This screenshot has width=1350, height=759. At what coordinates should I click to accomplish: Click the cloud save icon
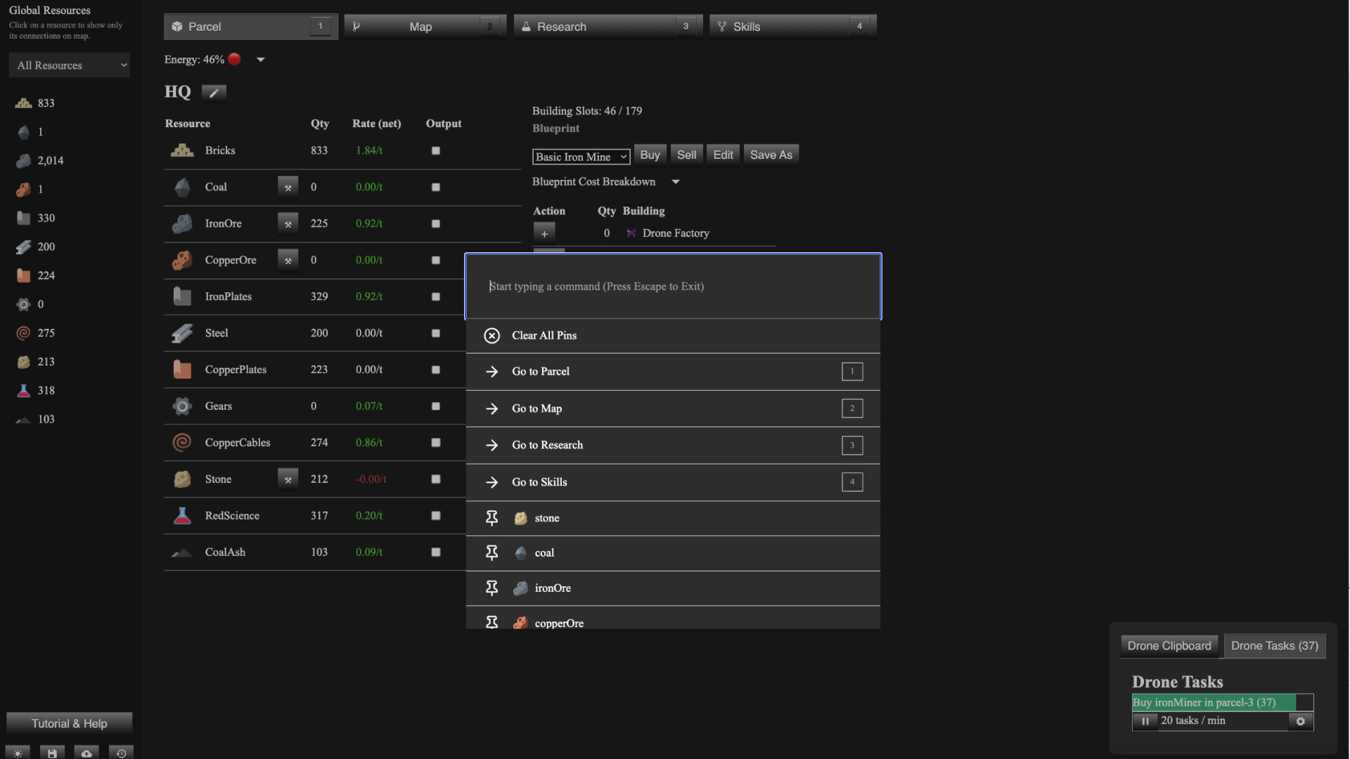(86, 753)
